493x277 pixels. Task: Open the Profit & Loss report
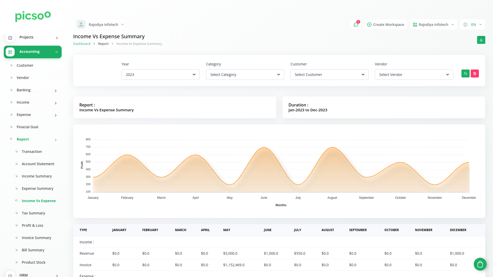[32, 225]
